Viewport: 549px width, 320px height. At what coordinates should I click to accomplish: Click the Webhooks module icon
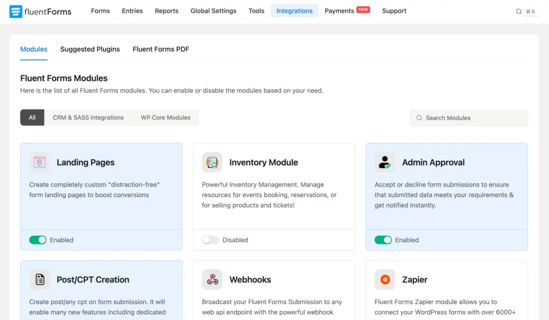click(x=212, y=279)
